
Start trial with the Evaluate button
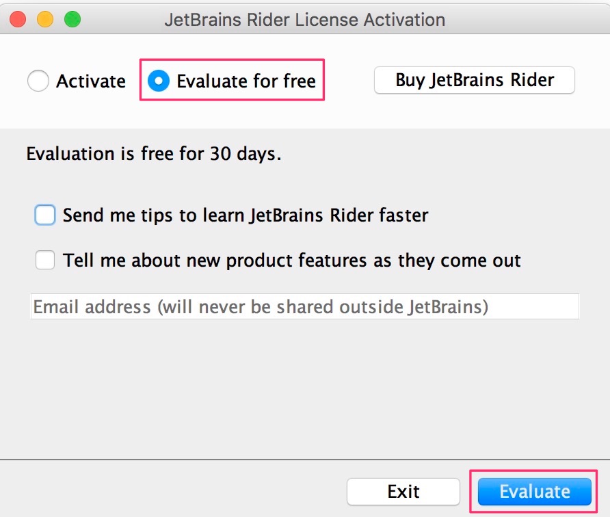pos(535,492)
